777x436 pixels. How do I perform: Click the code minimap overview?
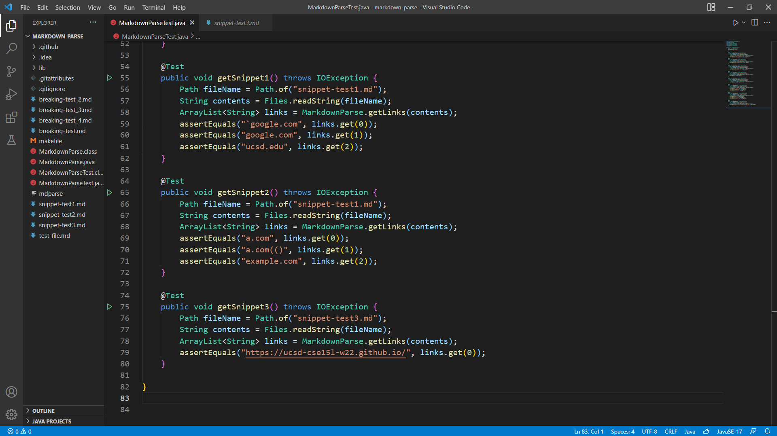tap(741, 74)
